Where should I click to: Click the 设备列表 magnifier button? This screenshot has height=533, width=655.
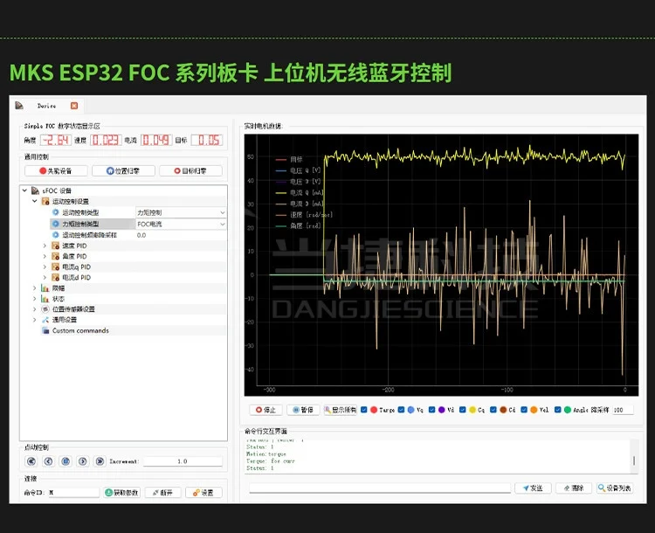coord(615,488)
